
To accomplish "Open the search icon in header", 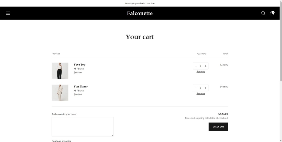I will coord(263,13).
